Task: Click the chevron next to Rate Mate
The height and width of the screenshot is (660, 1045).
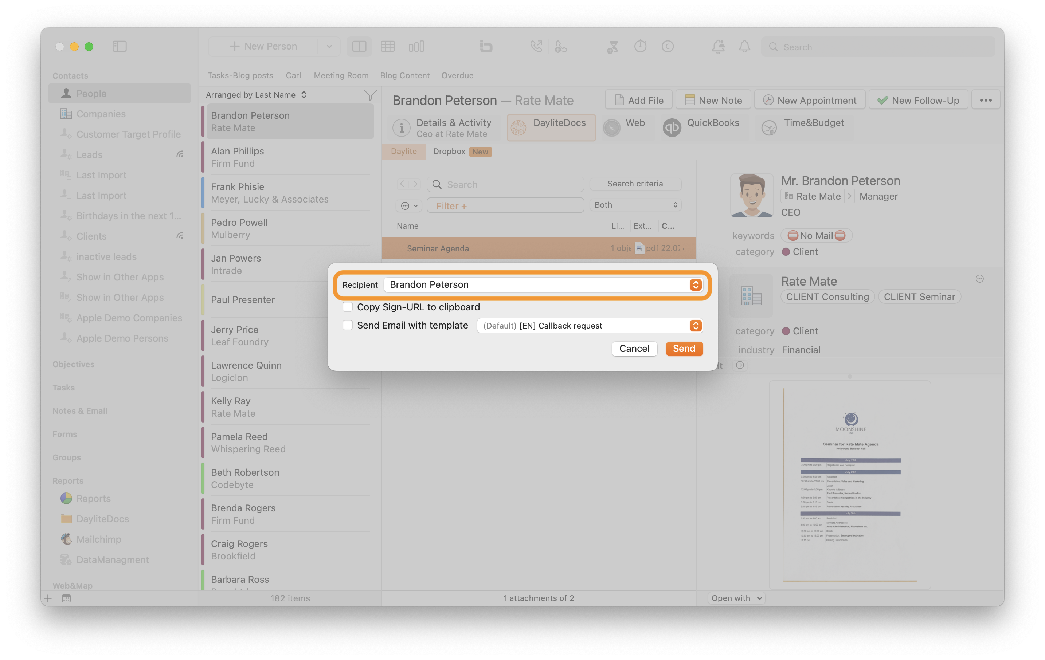Action: coord(850,196)
